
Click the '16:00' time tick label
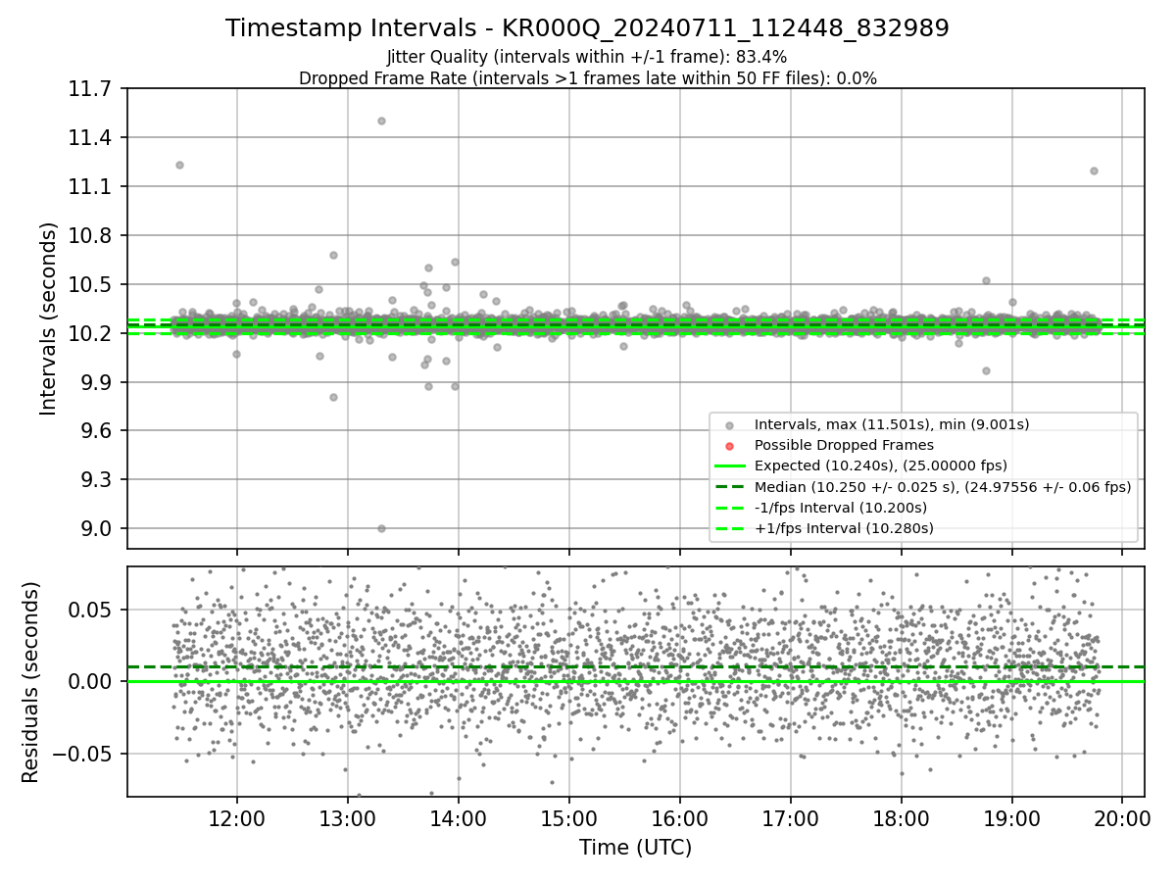coord(680,816)
